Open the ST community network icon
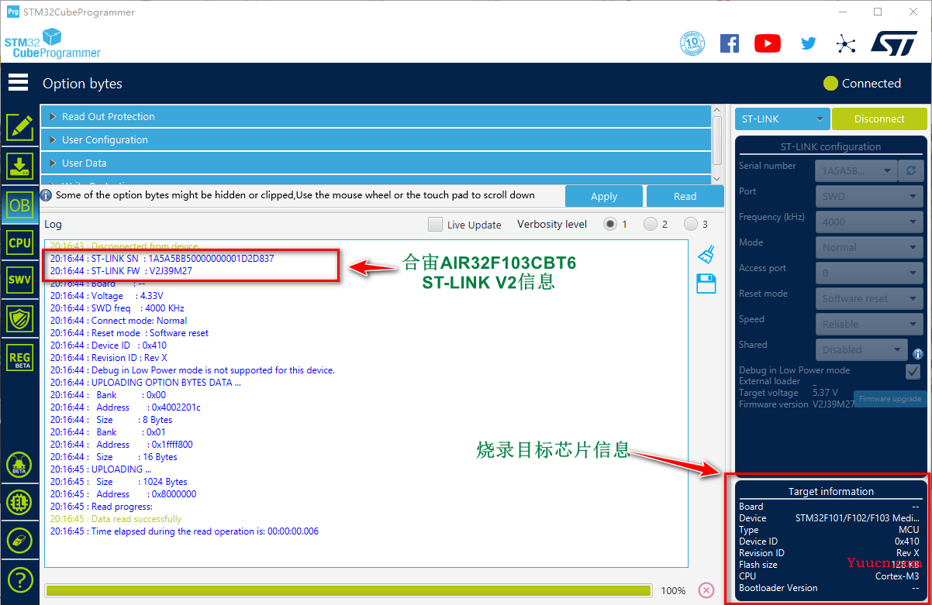Viewport: 932px width, 605px height. pos(846,43)
